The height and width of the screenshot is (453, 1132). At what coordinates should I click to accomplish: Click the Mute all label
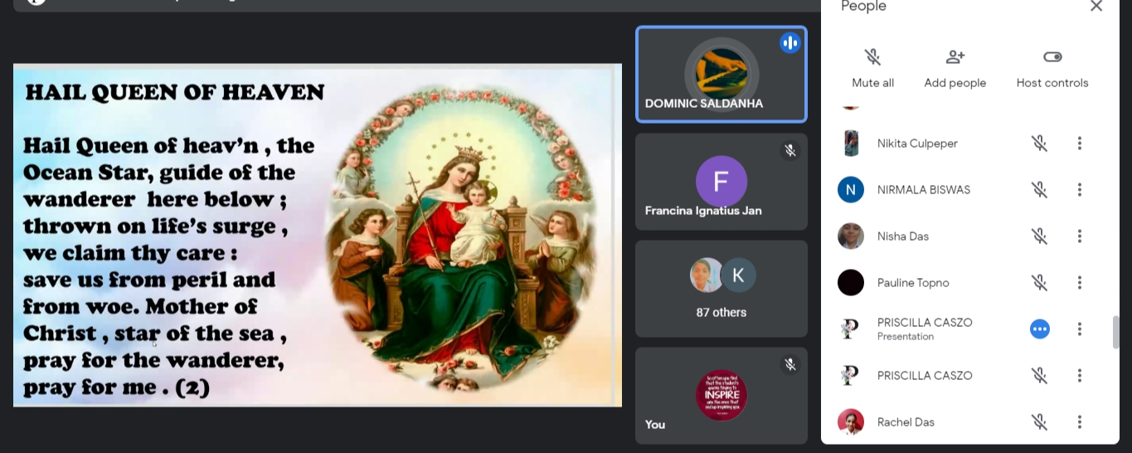point(872,83)
